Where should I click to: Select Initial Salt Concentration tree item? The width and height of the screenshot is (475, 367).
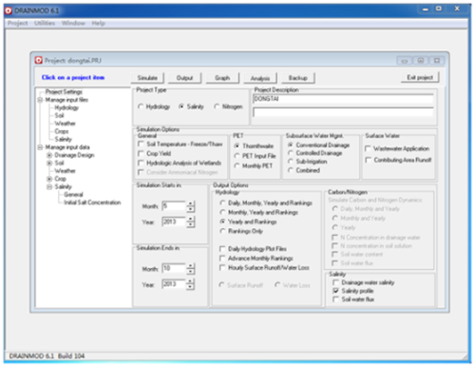92,203
